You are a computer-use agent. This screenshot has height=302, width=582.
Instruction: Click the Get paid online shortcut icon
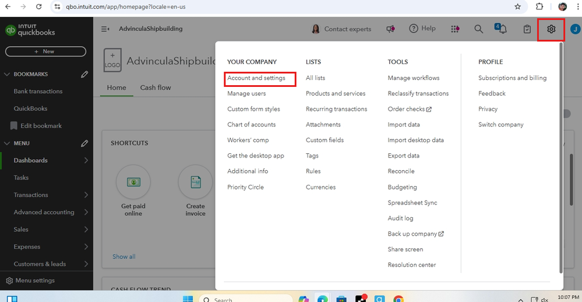[133, 182]
